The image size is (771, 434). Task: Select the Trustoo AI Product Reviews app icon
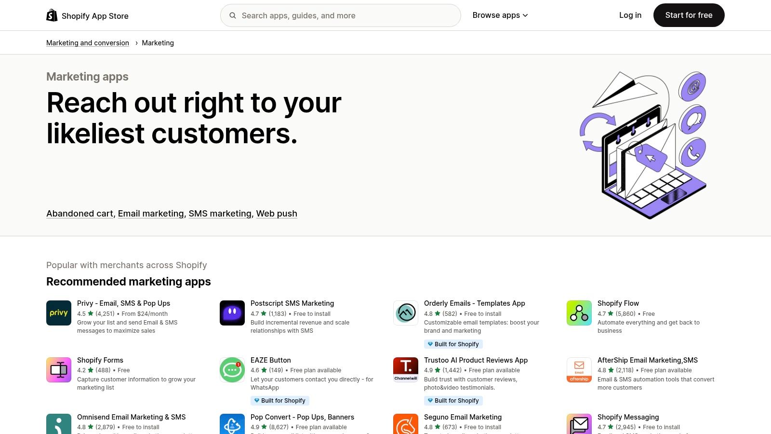click(x=405, y=369)
